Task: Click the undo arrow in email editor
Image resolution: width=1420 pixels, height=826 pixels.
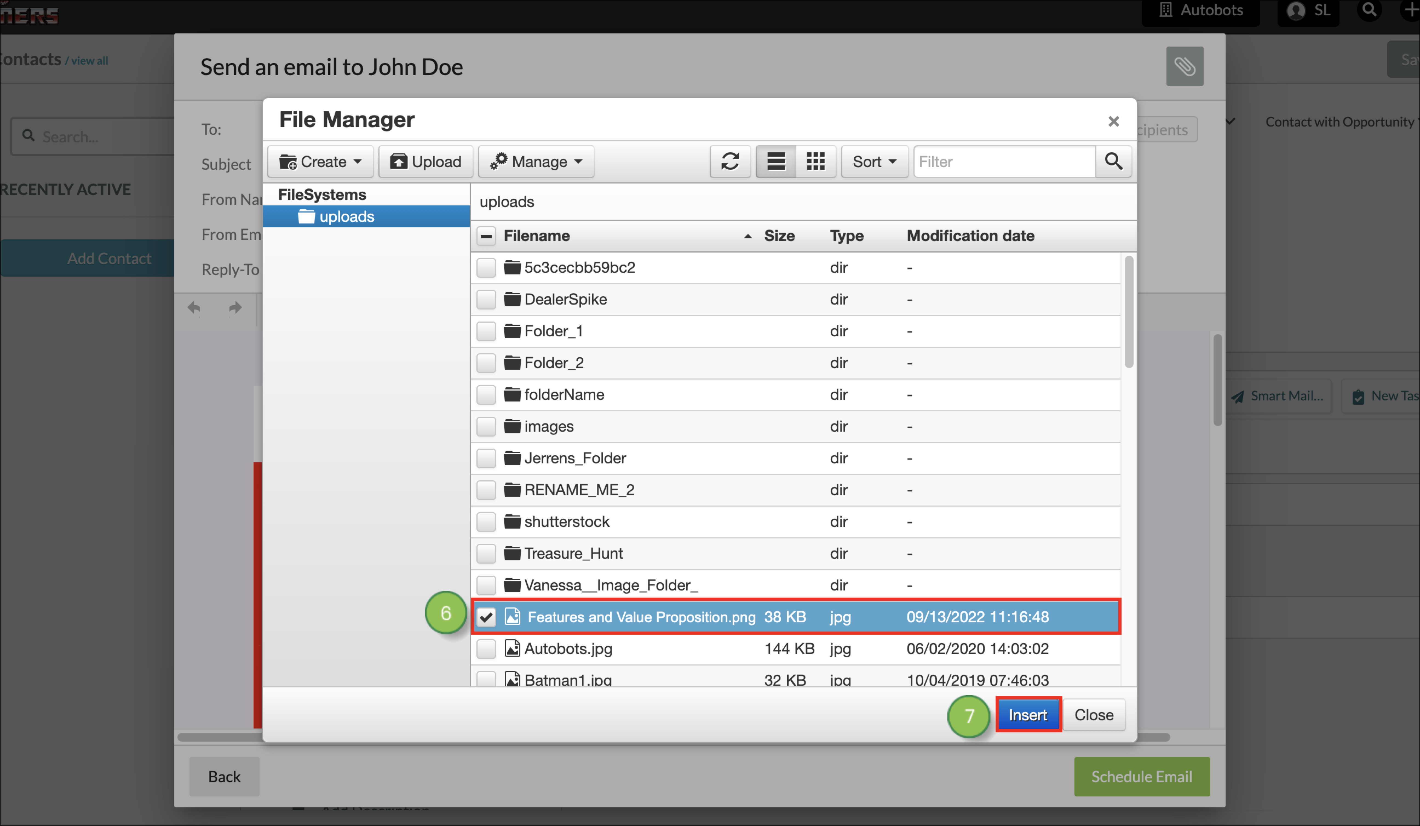Action: pyautogui.click(x=194, y=308)
